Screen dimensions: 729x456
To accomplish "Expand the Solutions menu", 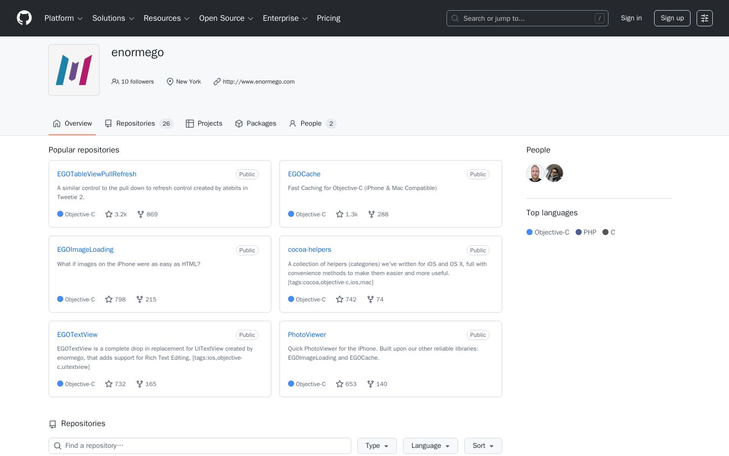I will (x=113, y=18).
